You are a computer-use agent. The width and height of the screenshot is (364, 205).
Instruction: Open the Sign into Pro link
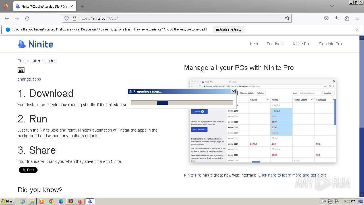tap(330, 44)
